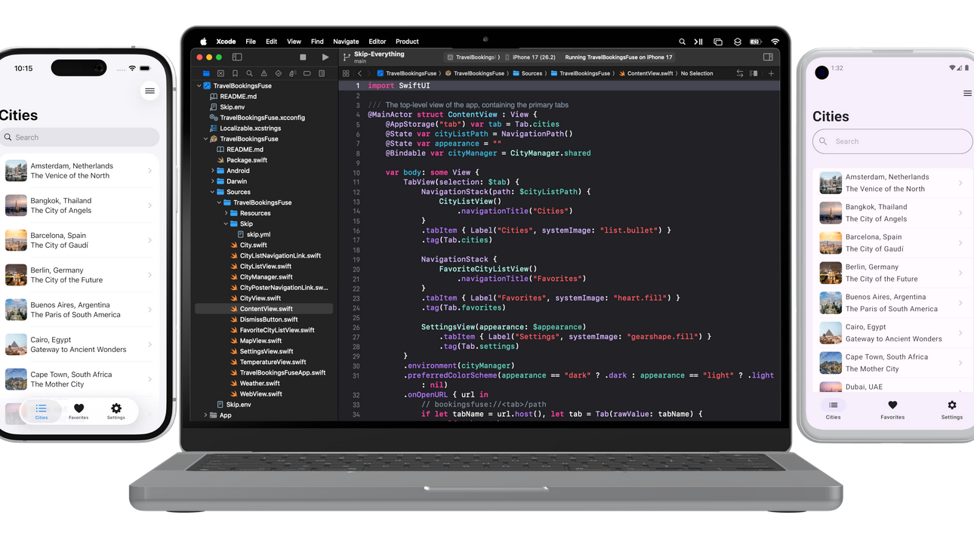Switch to Favorites tab on Android

point(892,410)
